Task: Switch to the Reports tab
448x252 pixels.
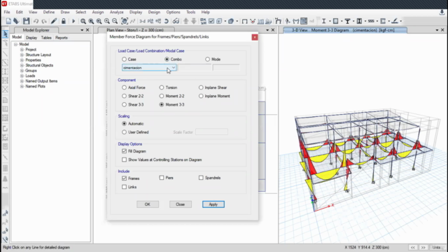Action: tap(62, 38)
